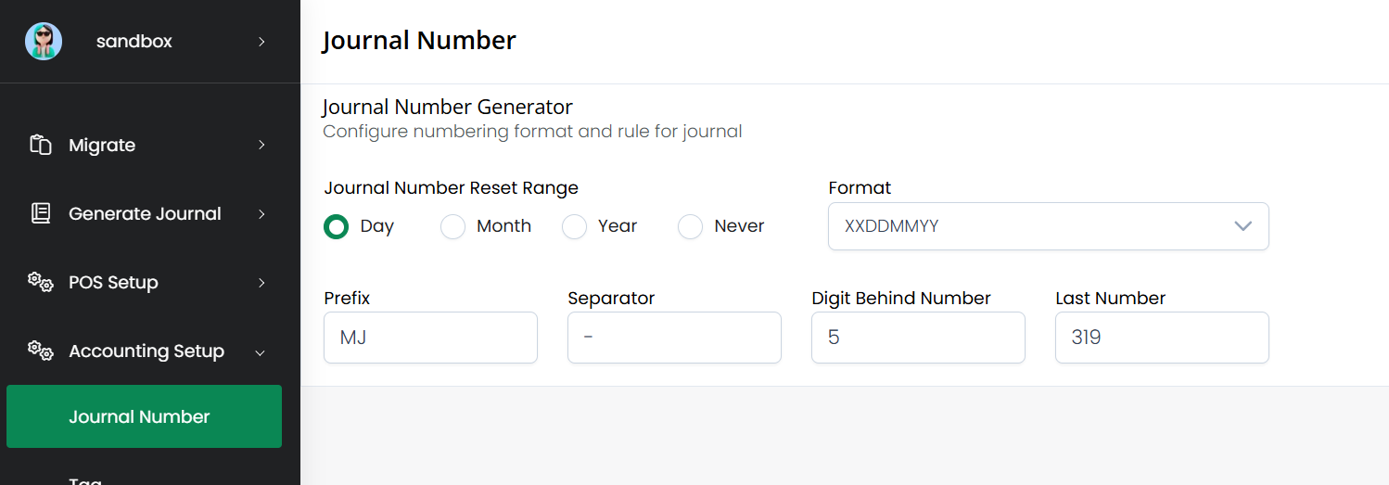Screen dimensions: 1389x485
Task: Choose the Year reset range radio
Action: (575, 226)
